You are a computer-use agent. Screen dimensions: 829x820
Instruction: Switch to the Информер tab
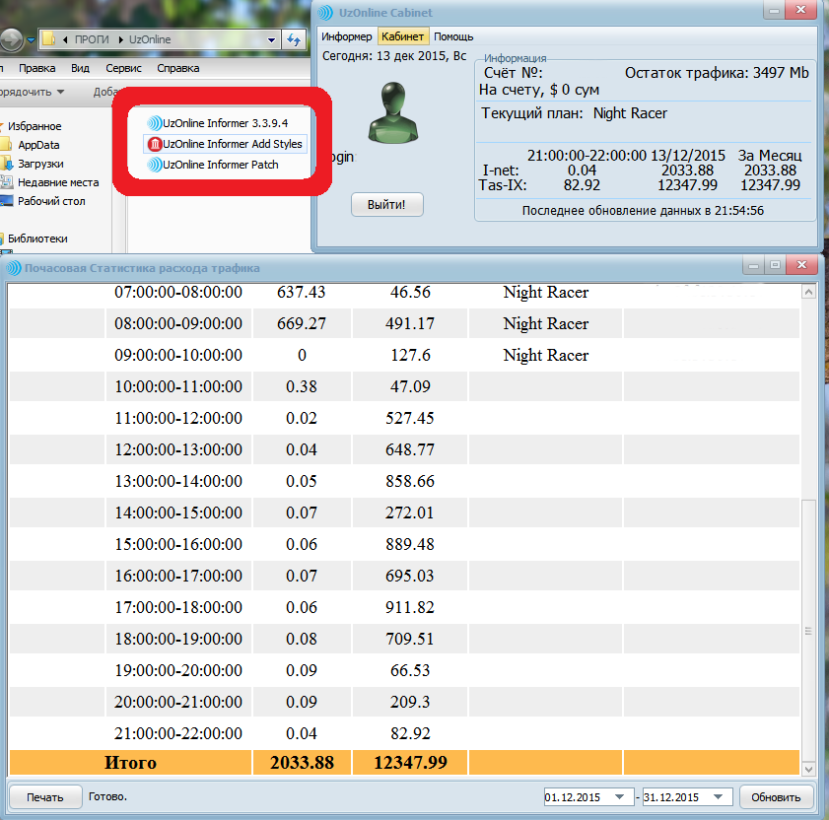click(x=346, y=36)
